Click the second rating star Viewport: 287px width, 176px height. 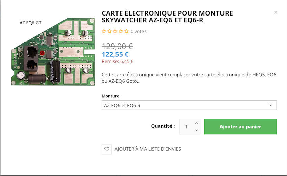click(109, 31)
